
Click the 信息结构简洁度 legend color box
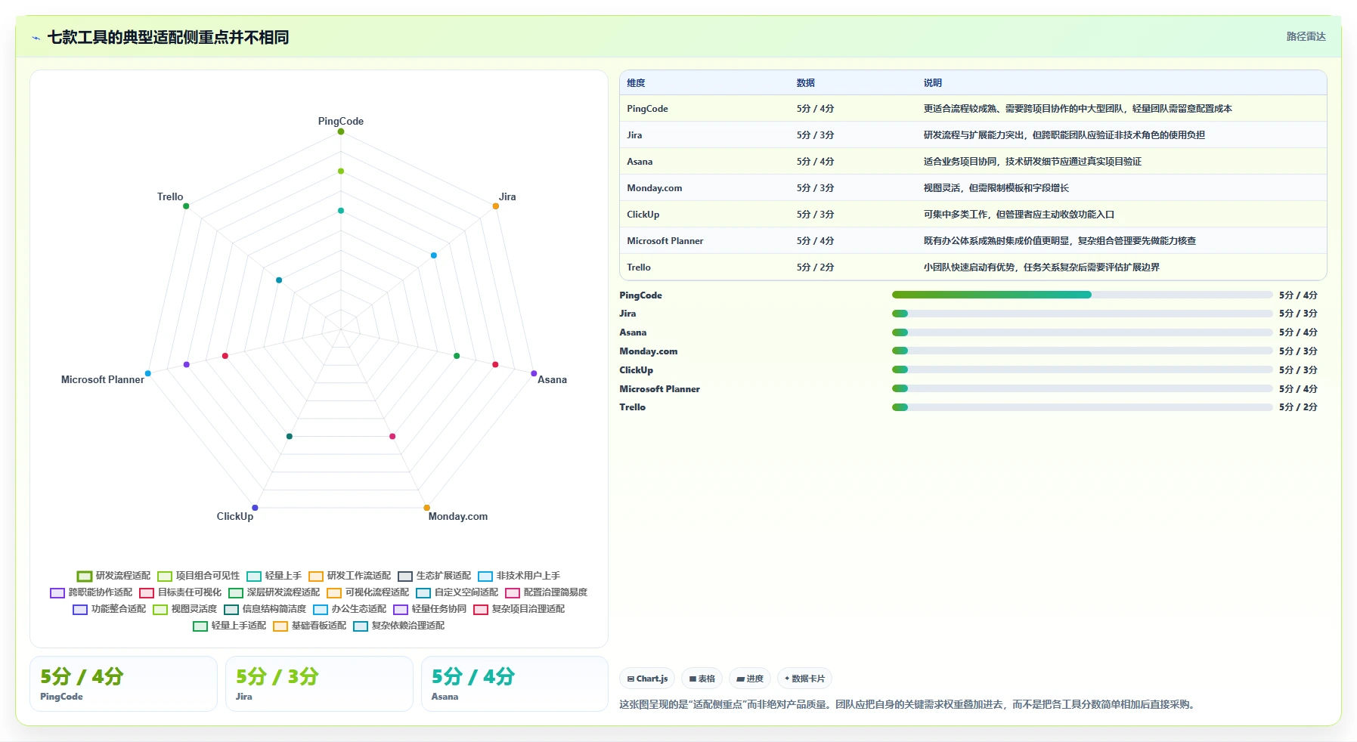click(x=231, y=610)
